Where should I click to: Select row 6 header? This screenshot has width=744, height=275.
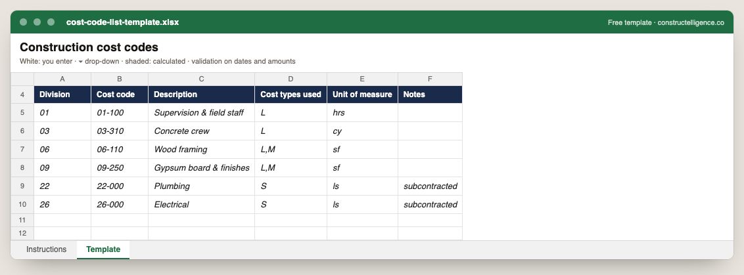(22, 131)
